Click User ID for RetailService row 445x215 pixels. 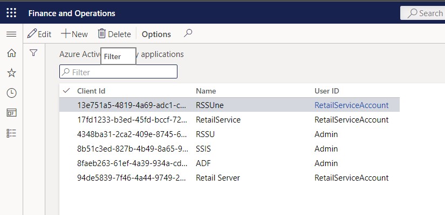click(351, 120)
